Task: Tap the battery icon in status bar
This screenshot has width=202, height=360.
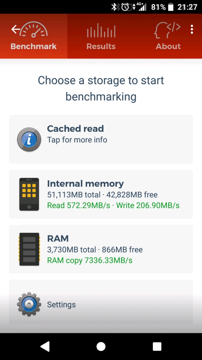Action: (x=171, y=7)
